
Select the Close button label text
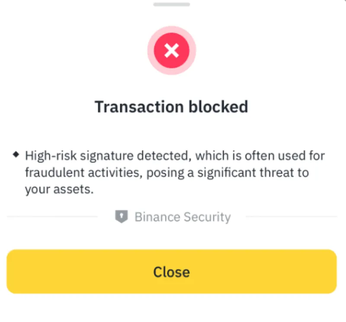pyautogui.click(x=172, y=272)
